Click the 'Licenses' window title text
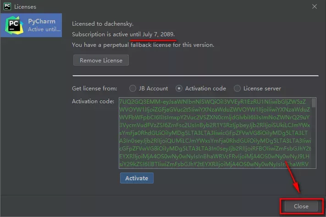Screen dimensions: 326x217 click(x=26, y=7)
